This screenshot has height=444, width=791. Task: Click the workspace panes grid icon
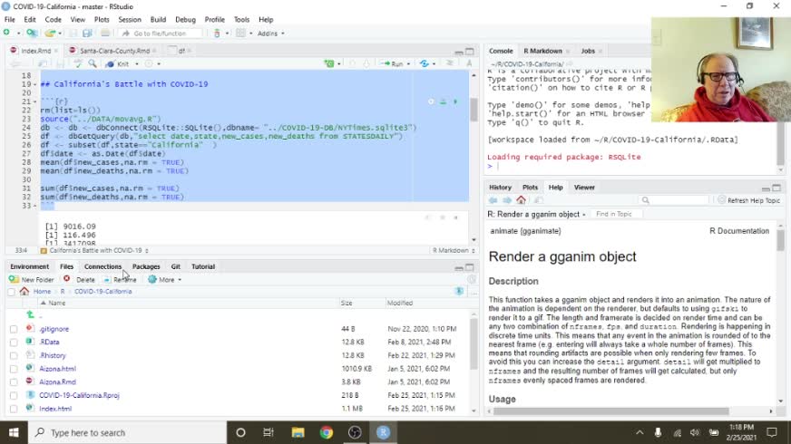point(240,34)
